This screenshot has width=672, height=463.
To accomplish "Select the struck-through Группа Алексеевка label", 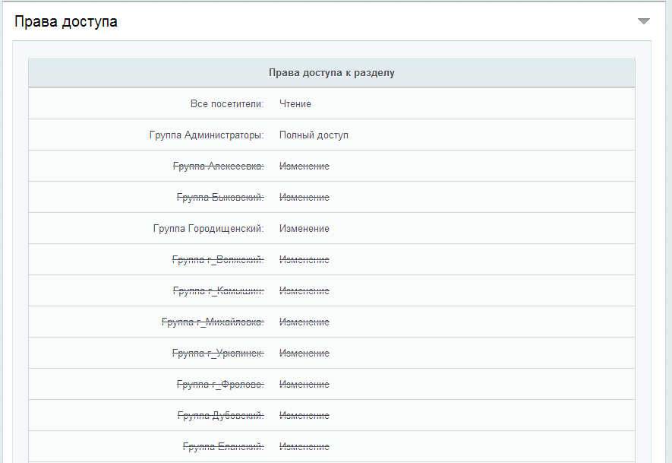I will coord(219,166).
